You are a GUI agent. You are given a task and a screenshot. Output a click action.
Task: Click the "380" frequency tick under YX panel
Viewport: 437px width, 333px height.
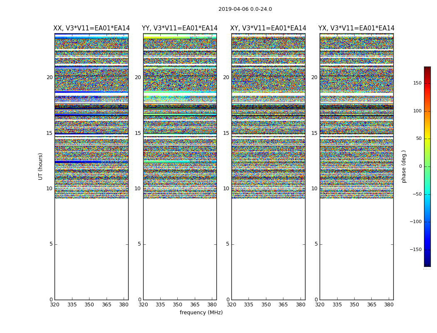coord(389,305)
